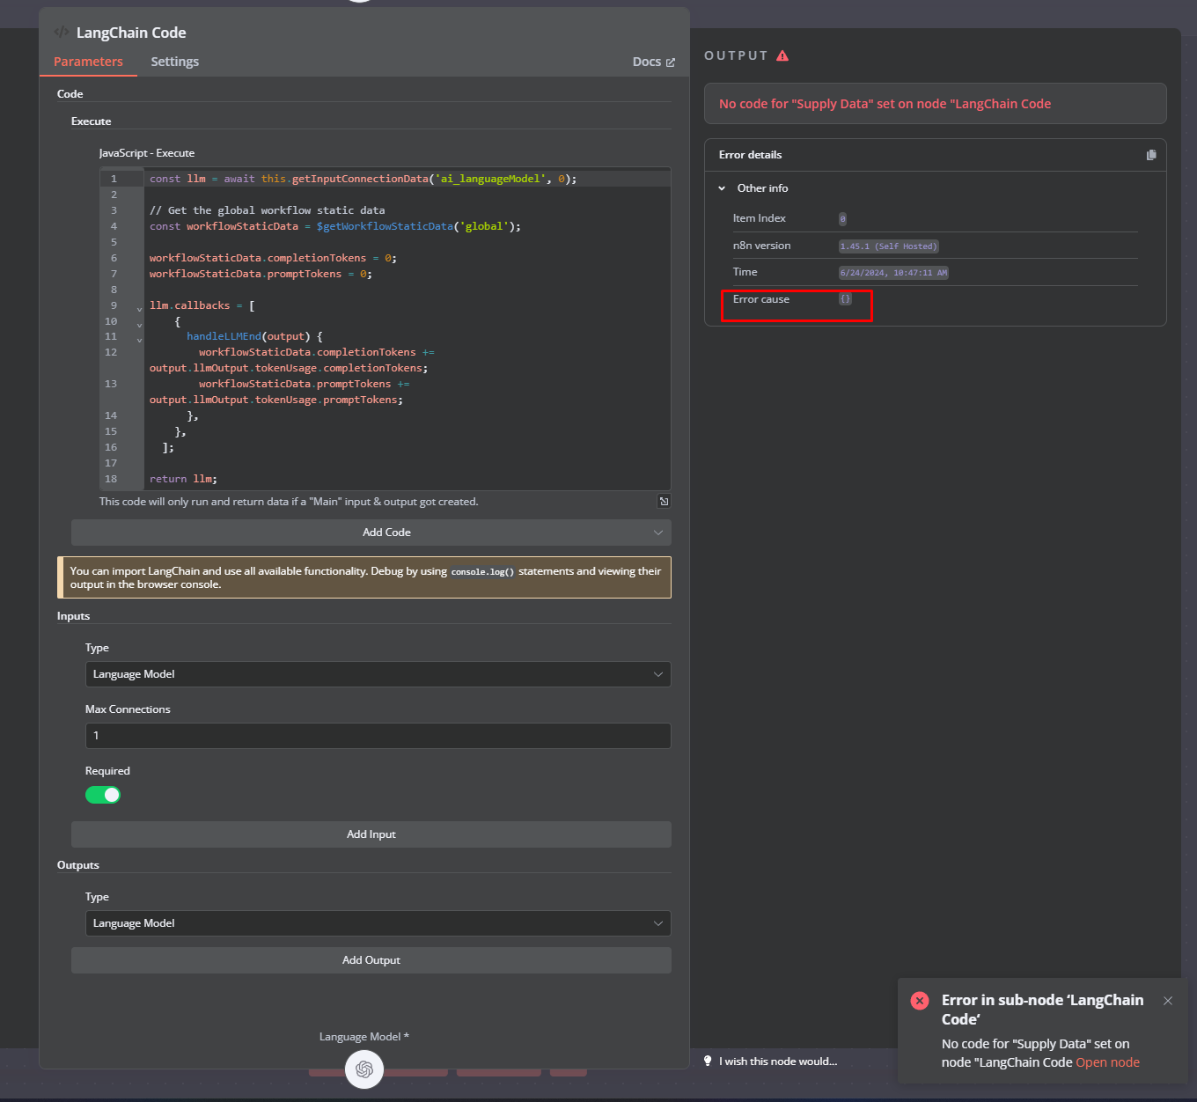This screenshot has width=1197, height=1102.
Task: Click the lightbulb feedback icon
Action: pos(708,1061)
